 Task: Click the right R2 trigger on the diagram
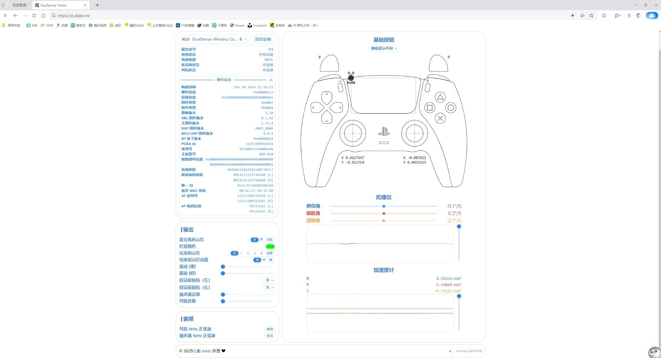(438, 63)
